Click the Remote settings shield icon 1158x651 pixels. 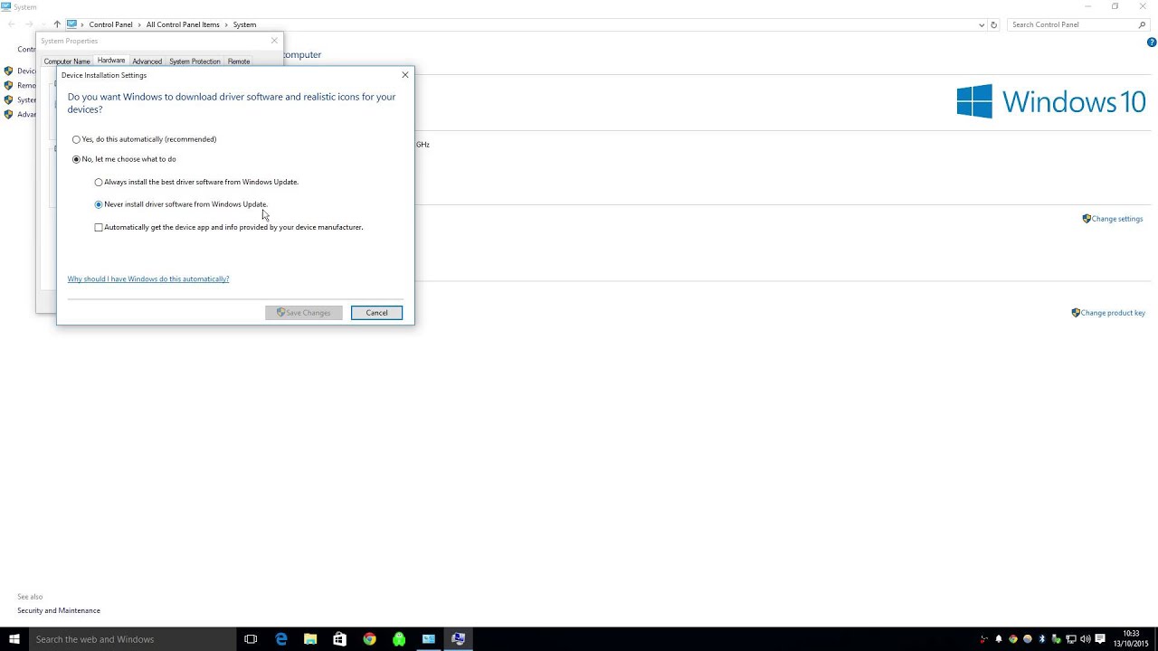click(x=8, y=85)
